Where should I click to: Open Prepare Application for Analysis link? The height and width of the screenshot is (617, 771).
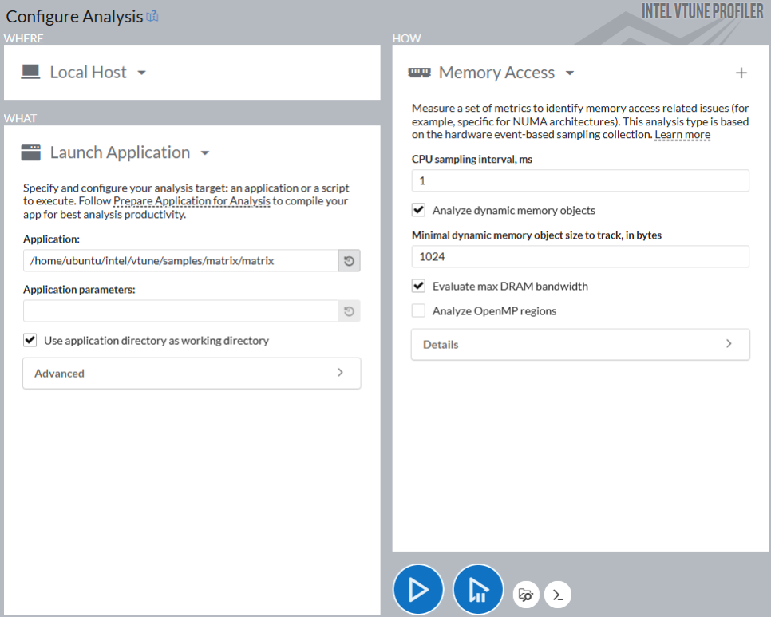(192, 201)
